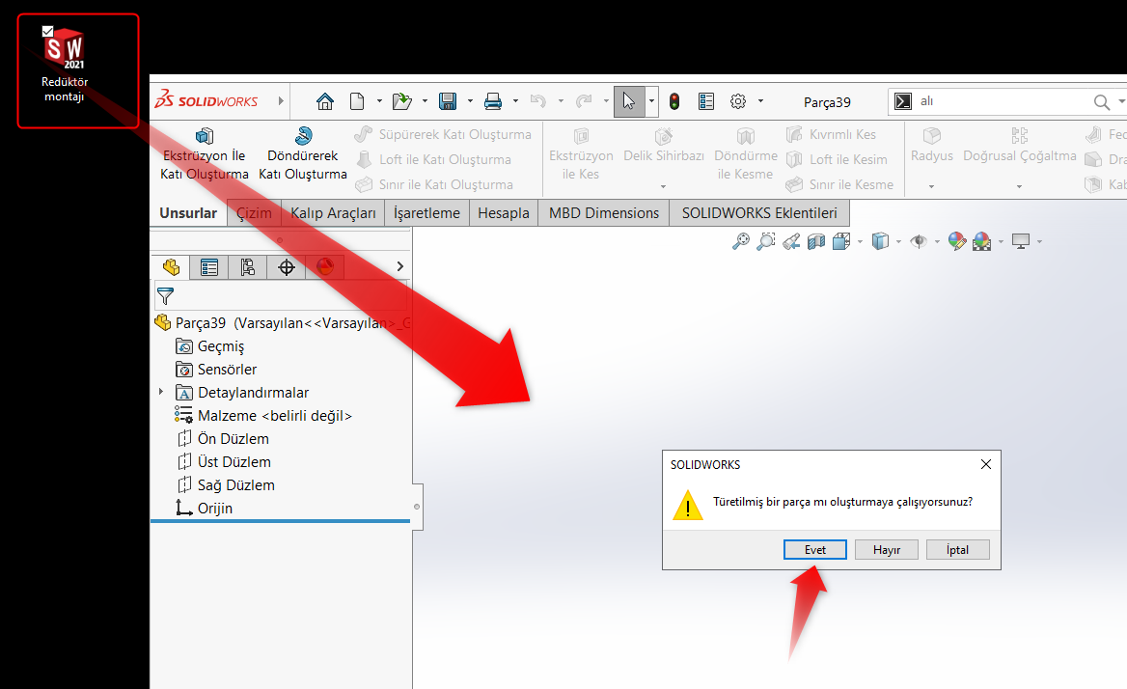This screenshot has height=689, width=1127.
Task: Click the Evet button in the dialog
Action: [x=815, y=550]
